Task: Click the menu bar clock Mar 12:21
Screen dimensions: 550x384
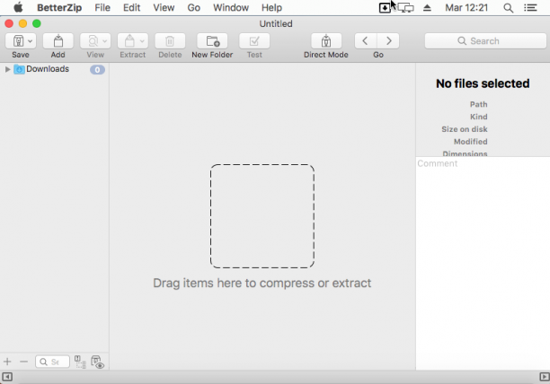Action: coord(466,8)
